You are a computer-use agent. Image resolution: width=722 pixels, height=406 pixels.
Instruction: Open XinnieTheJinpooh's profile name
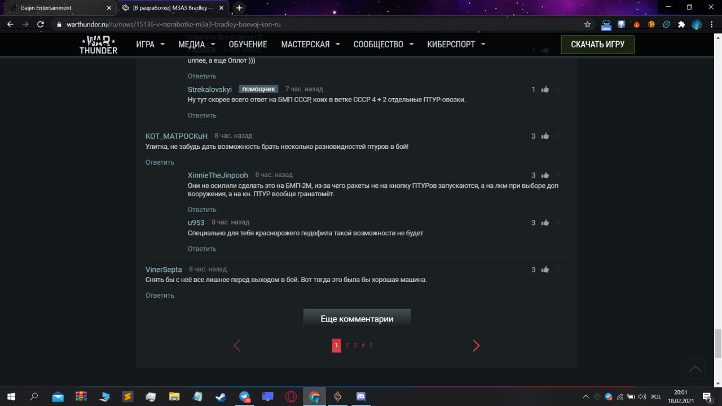coord(218,175)
